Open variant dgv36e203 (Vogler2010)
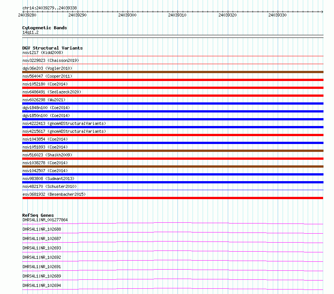The width and height of the screenshot is (334, 294). [x=47, y=68]
